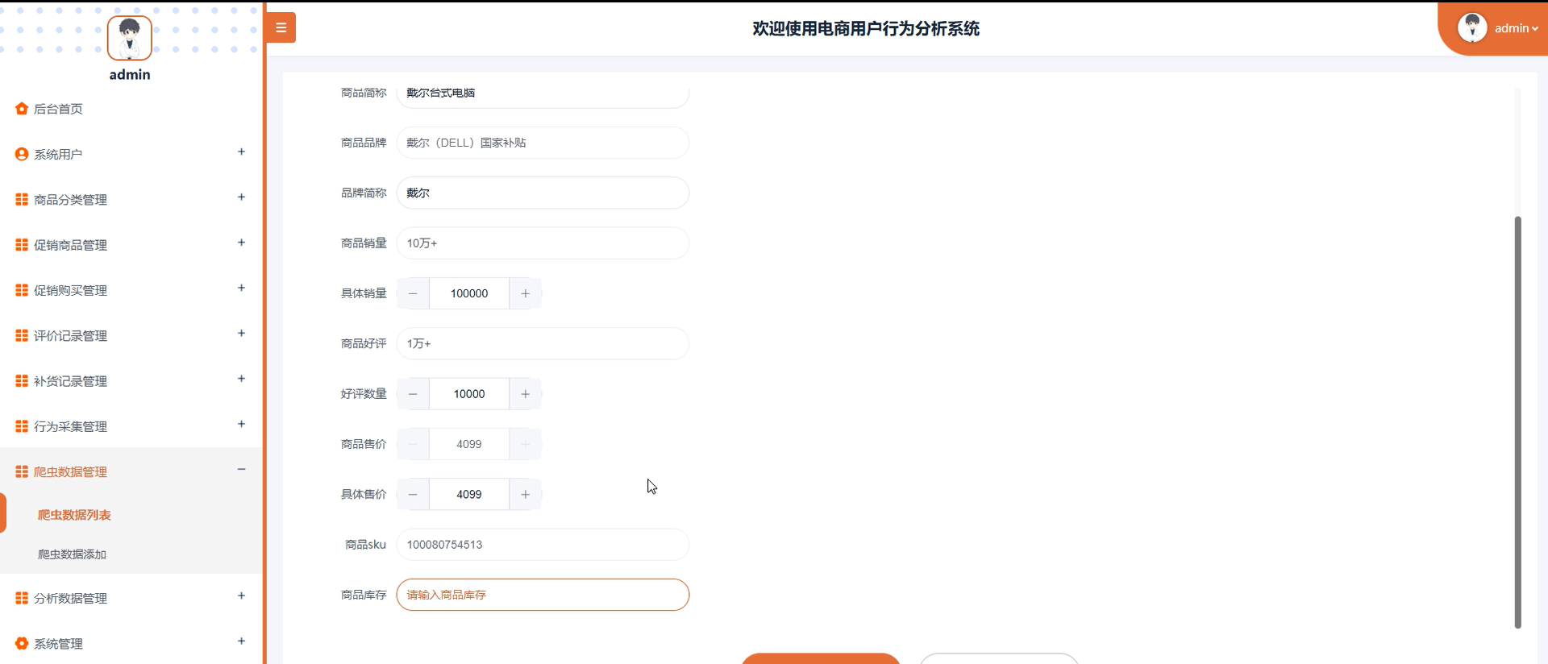Click the 商品品牌 input field
The height and width of the screenshot is (664, 1548).
(x=543, y=143)
